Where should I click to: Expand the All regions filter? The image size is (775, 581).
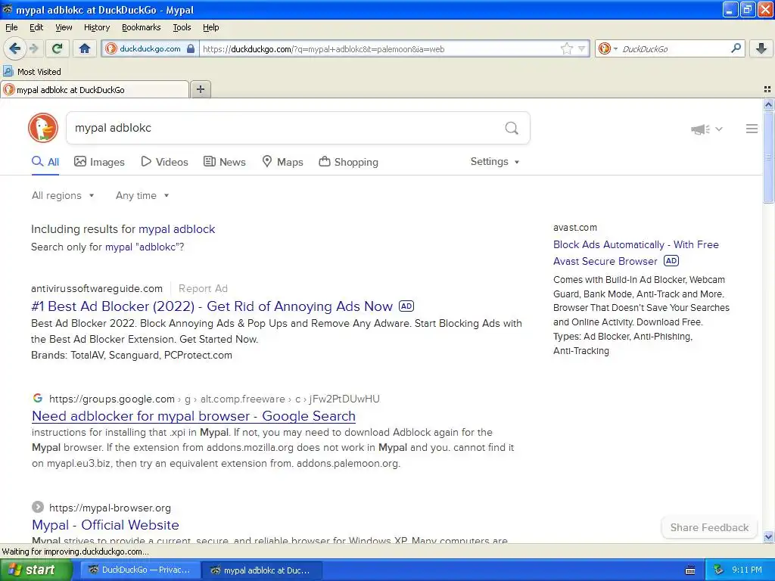[x=63, y=196]
